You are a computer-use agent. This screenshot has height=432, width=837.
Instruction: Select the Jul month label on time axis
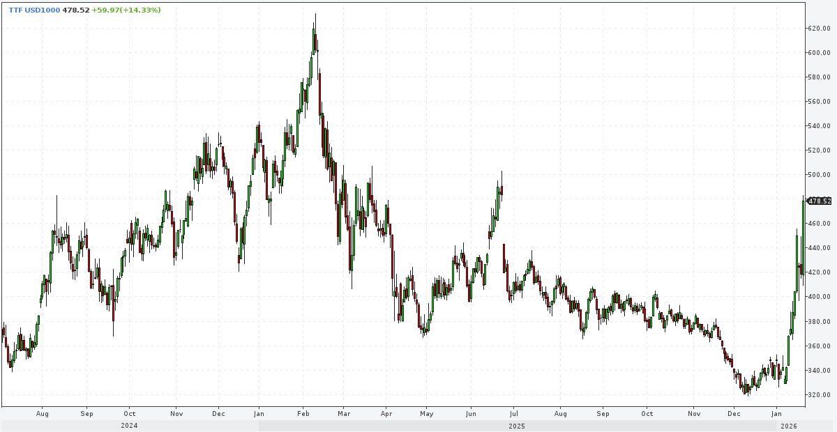pyautogui.click(x=513, y=413)
